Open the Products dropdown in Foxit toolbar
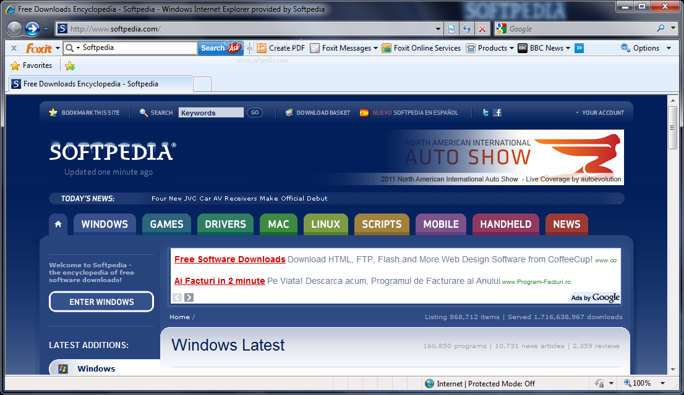The height and width of the screenshot is (395, 684). pyautogui.click(x=490, y=48)
